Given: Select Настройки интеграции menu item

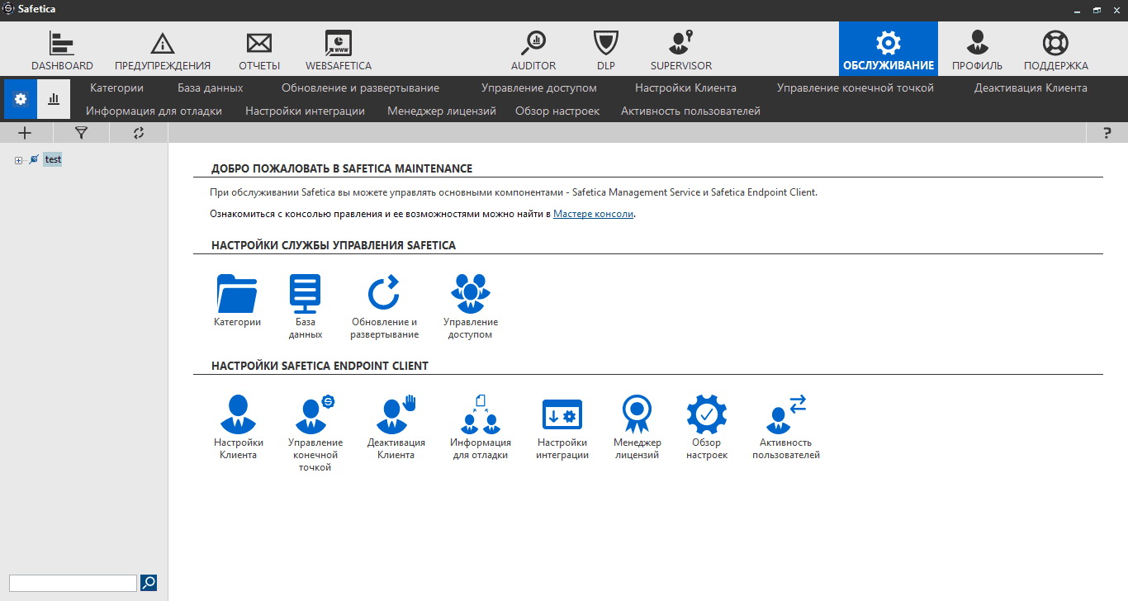Looking at the screenshot, I should coord(305,111).
